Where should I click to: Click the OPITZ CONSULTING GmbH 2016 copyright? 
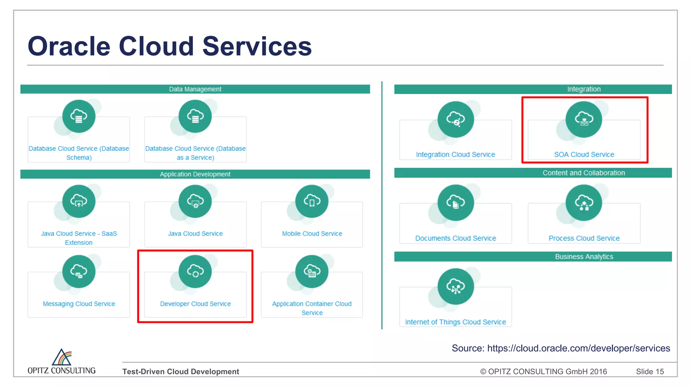pos(544,371)
